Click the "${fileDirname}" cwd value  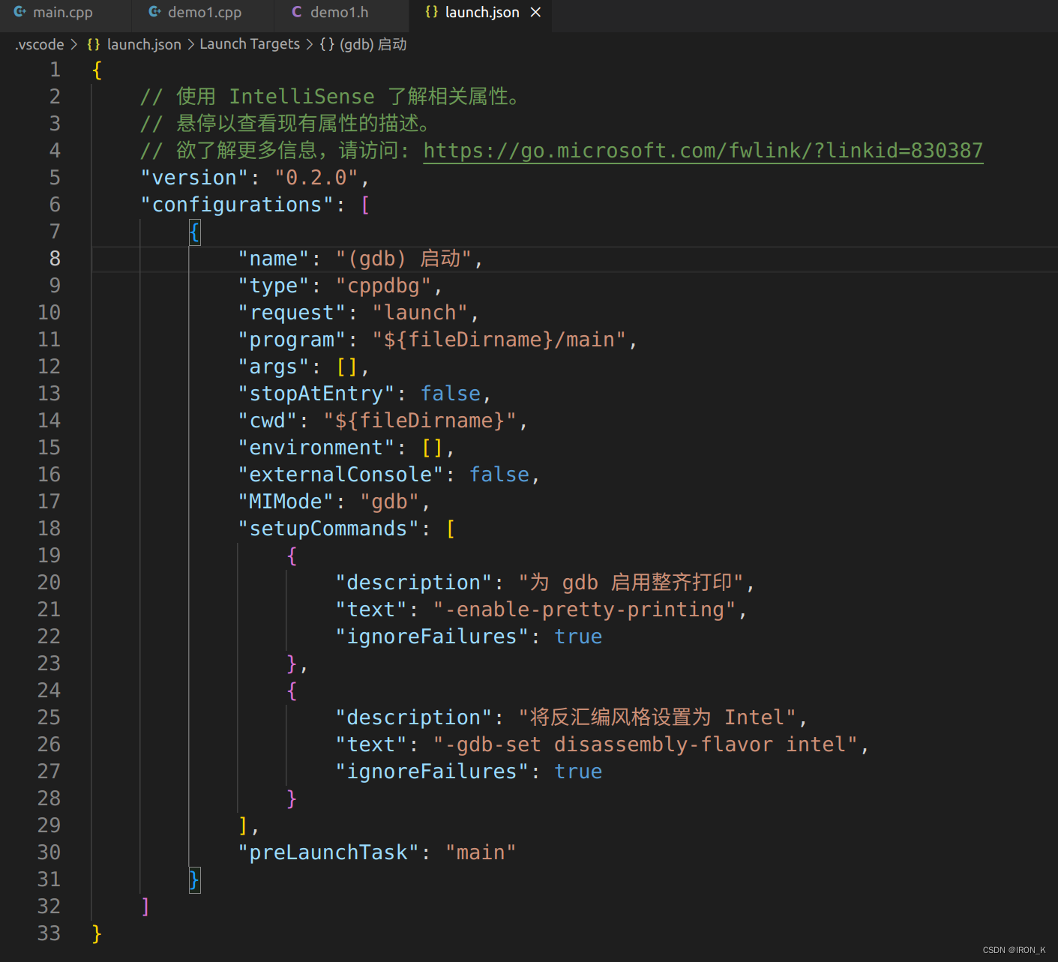(x=420, y=421)
